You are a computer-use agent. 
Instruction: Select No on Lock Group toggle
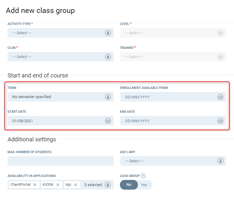coord(129,185)
